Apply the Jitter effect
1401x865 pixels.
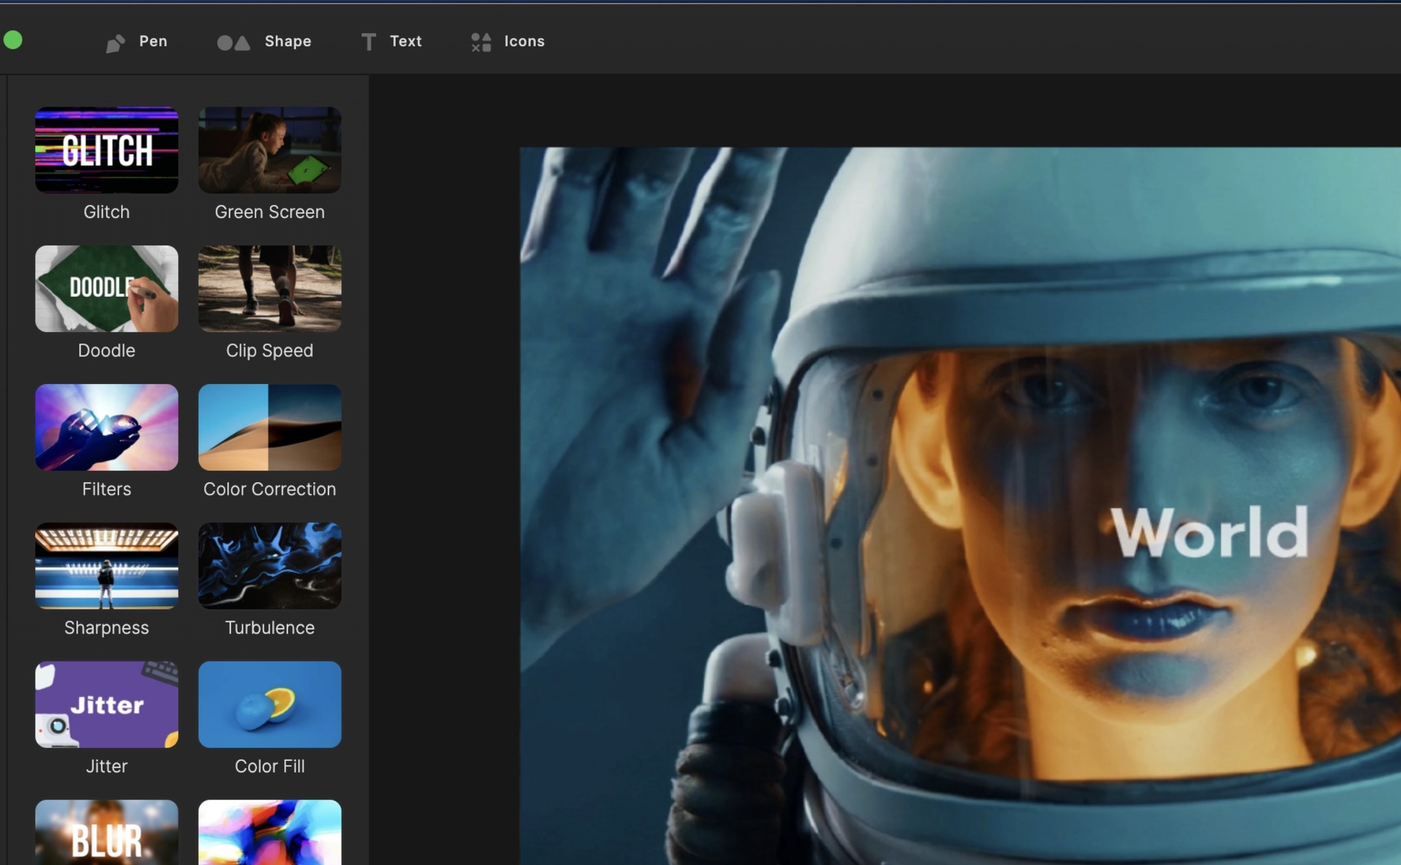click(x=106, y=704)
